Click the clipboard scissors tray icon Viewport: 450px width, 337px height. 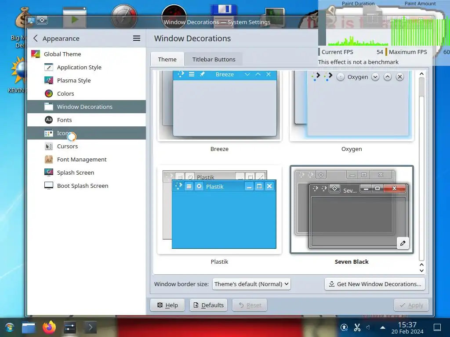(357, 327)
